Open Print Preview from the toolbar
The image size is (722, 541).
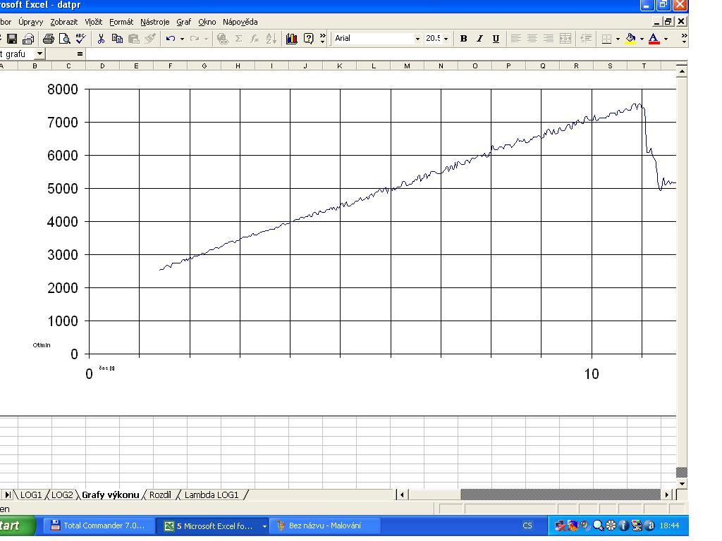tap(64, 39)
